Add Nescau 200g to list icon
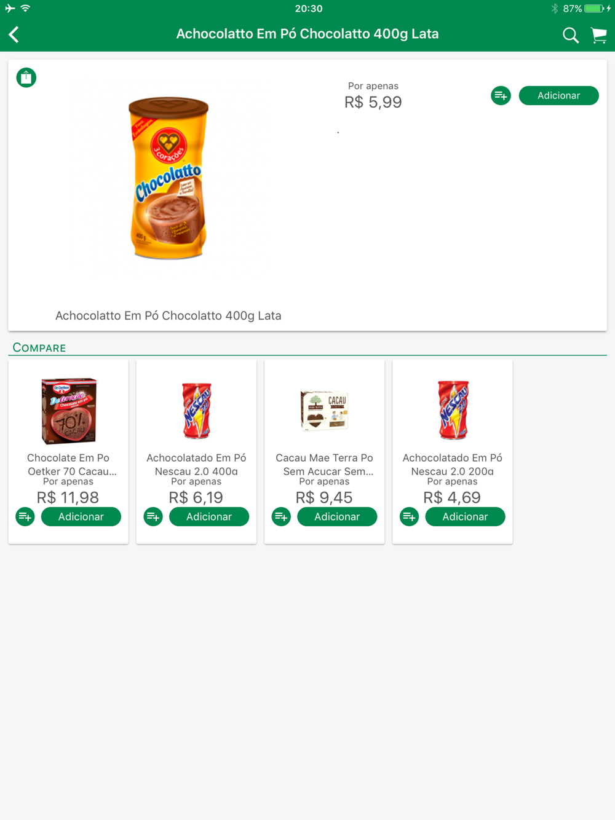 coord(409,516)
